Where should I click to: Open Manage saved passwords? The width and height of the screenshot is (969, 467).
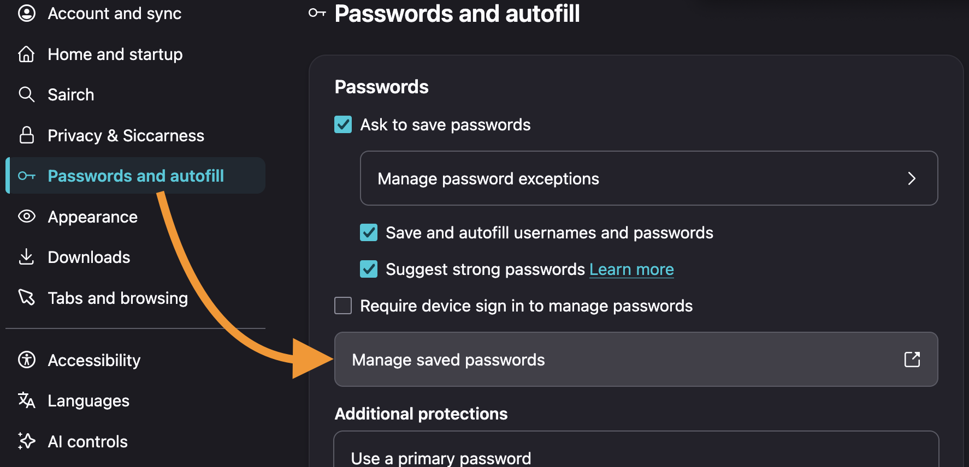pos(636,360)
